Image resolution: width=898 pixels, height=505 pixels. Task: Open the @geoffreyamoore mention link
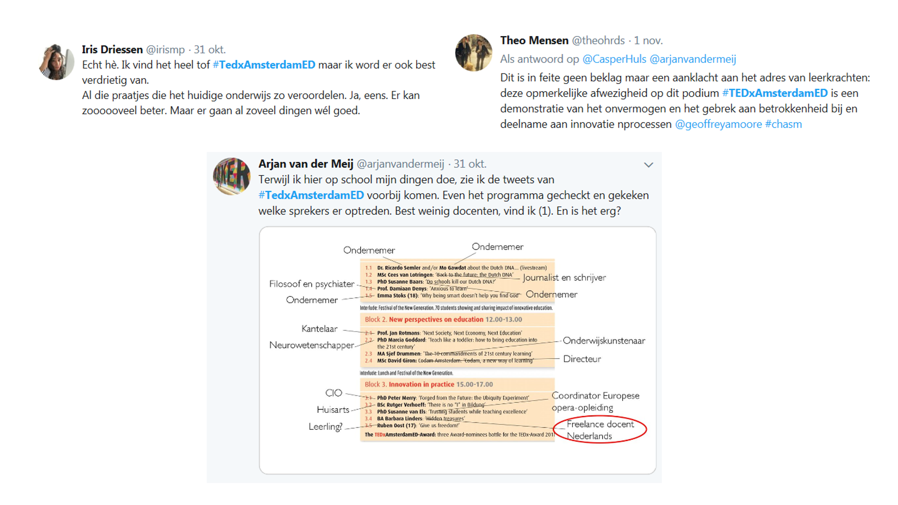pos(718,124)
